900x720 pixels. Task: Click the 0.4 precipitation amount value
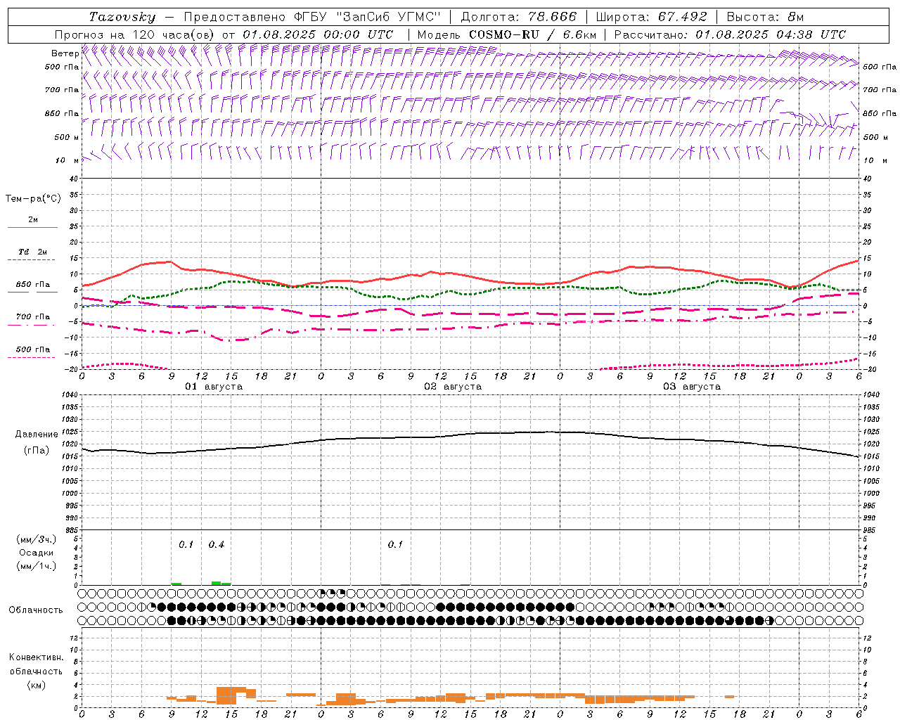[217, 545]
